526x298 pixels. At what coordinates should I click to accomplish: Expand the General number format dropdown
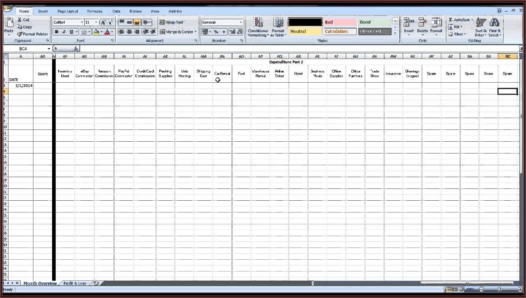click(x=241, y=22)
